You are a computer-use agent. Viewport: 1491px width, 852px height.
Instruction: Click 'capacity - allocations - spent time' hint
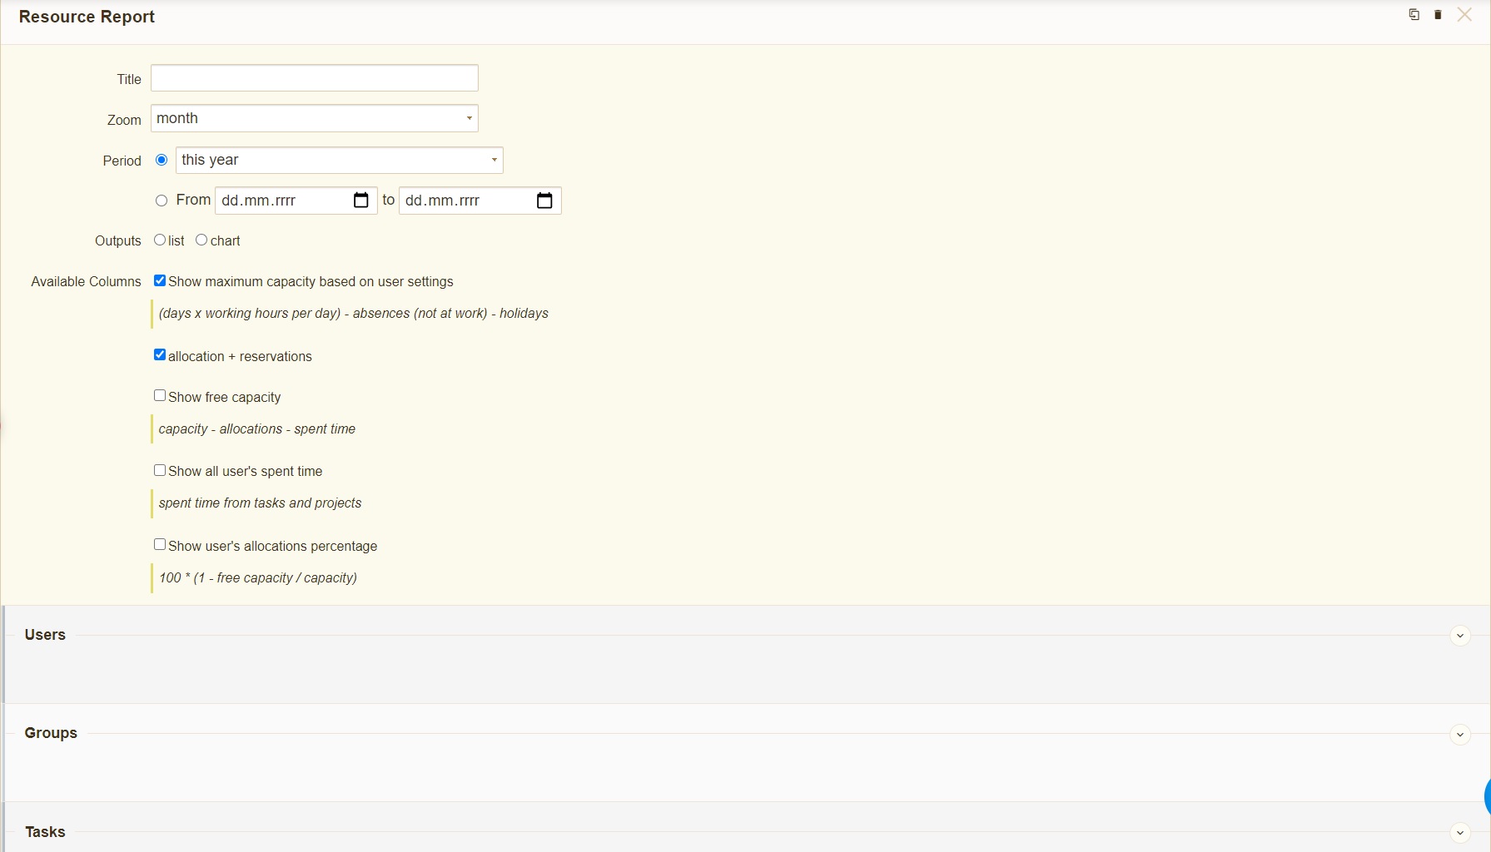coord(257,428)
